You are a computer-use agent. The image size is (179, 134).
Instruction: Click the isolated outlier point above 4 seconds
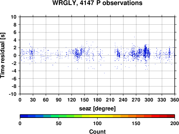click(x=134, y=37)
